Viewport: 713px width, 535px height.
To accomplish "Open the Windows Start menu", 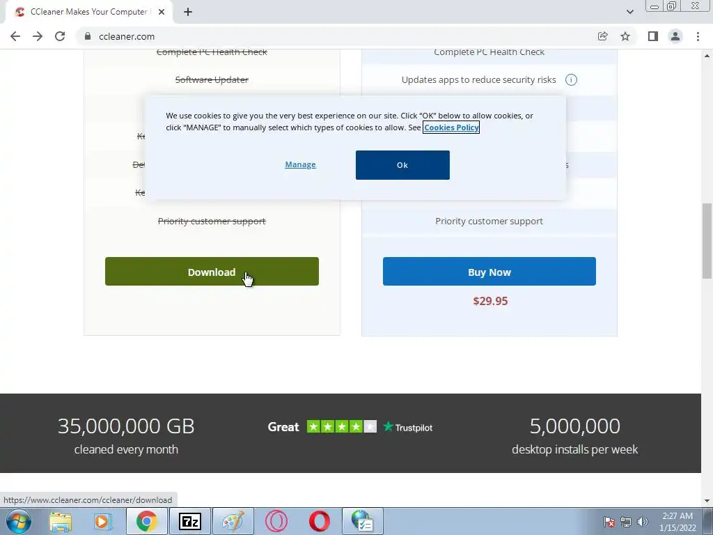I will (19, 521).
